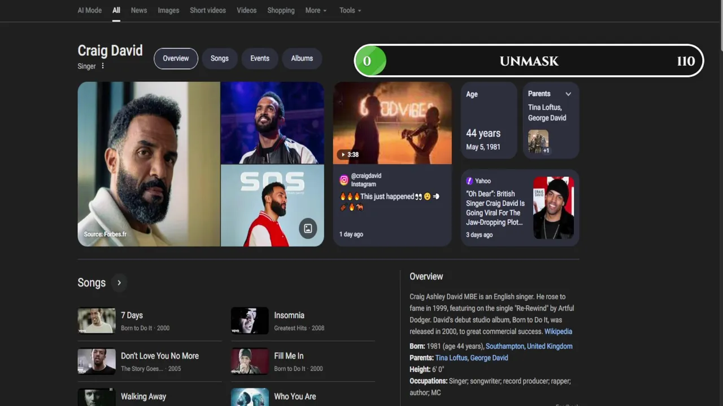Viewport: 723px width, 406px height.
Task: Switch to the Images tab
Action: [168, 10]
